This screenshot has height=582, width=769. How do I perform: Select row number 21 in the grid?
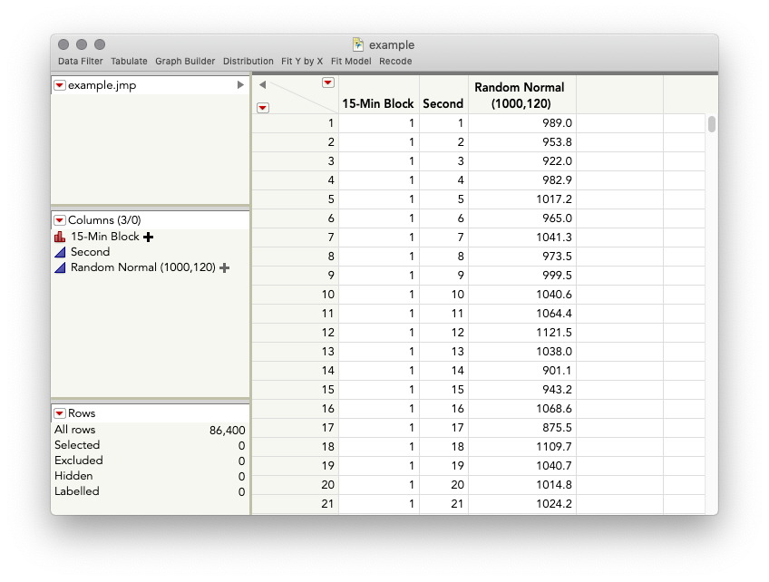click(x=296, y=503)
